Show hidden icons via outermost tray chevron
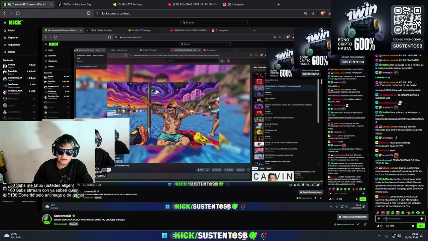The height and width of the screenshot is (241, 428). [x=379, y=236]
